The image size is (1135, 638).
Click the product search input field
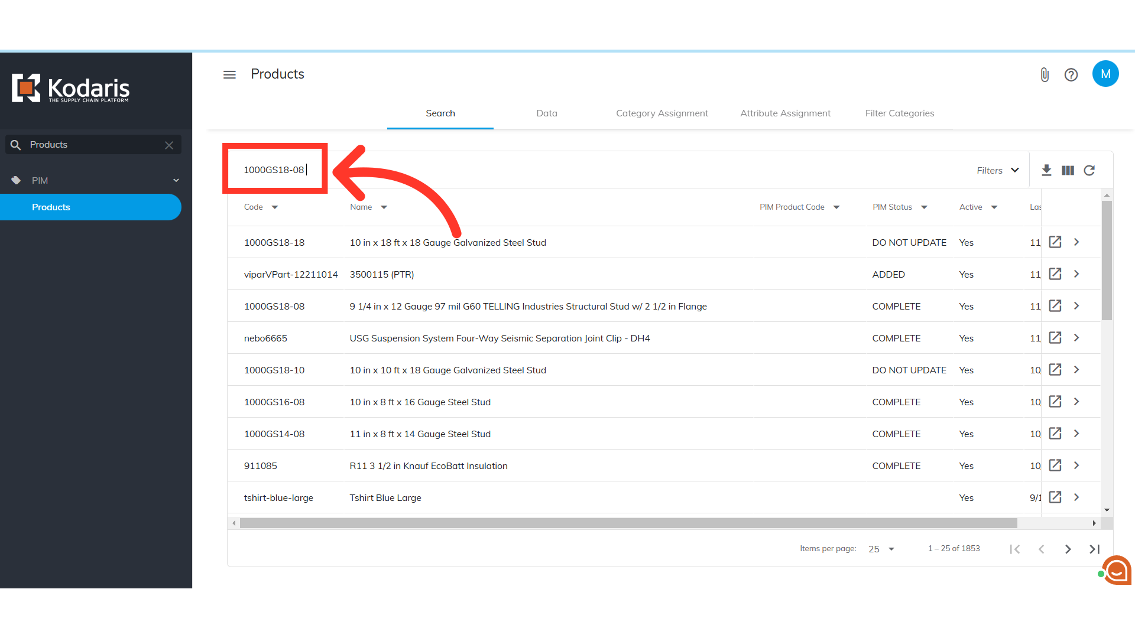(275, 170)
